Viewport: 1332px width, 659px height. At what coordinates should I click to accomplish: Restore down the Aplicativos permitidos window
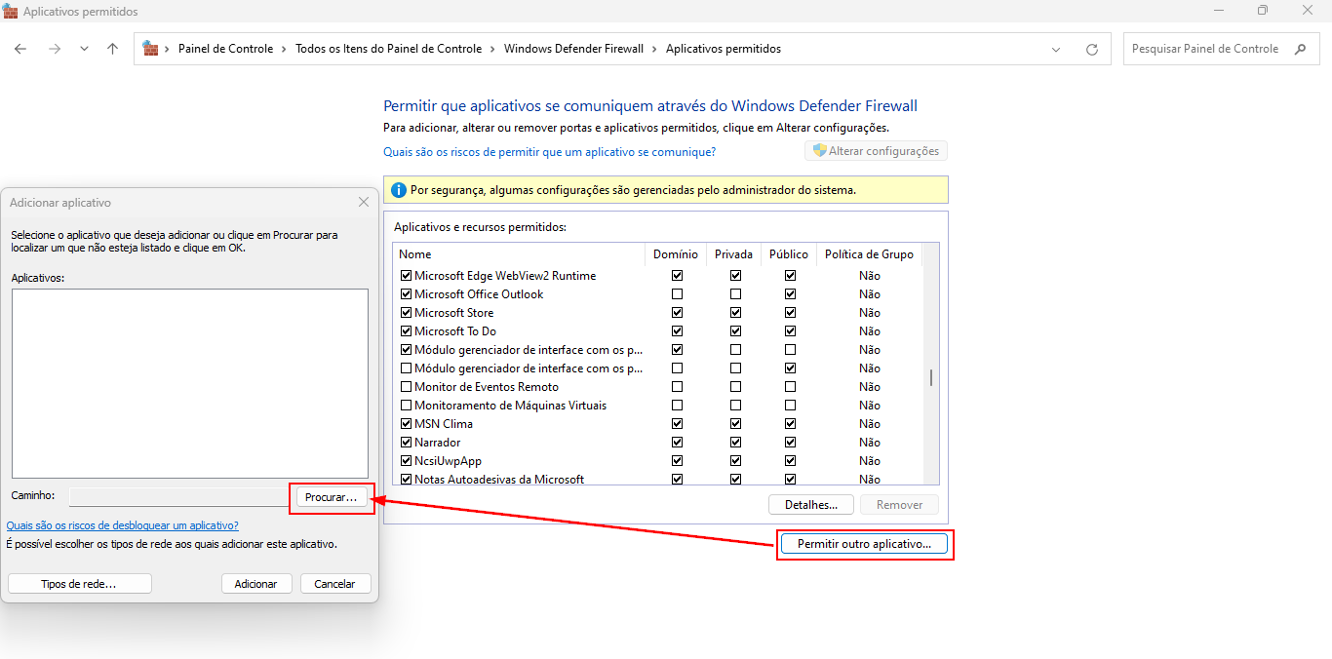(x=1263, y=11)
